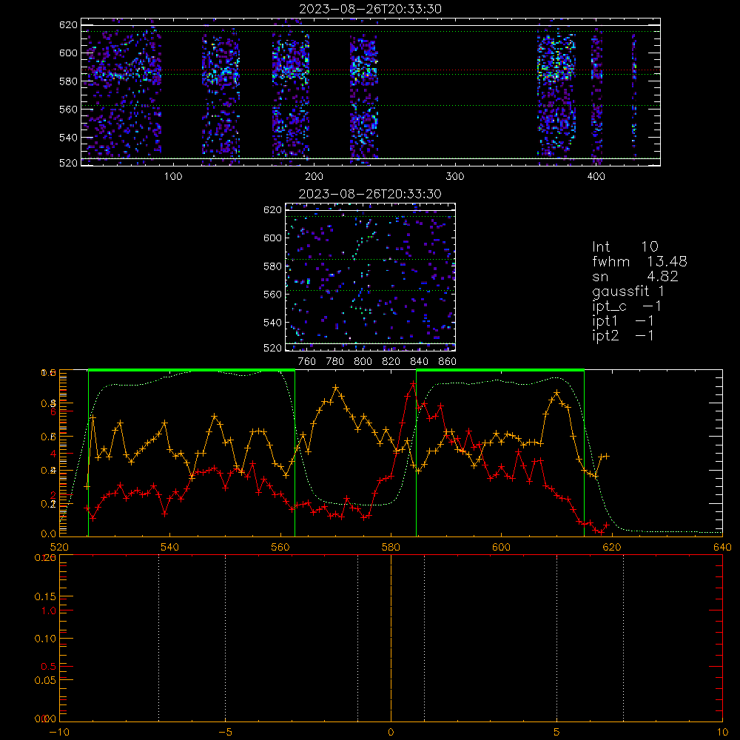This screenshot has height=740, width=740.
Task: Click the '0.0' y-axis label of the profile plot
Action: [x=49, y=534]
